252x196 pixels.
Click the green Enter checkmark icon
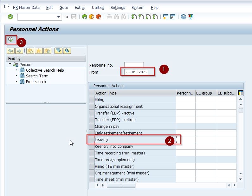[10, 17]
